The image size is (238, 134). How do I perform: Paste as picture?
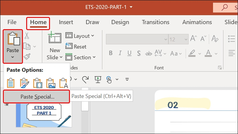51,83
